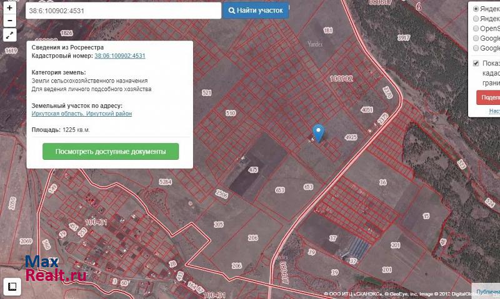Select the second Яндекс map layer radio

tap(476, 19)
